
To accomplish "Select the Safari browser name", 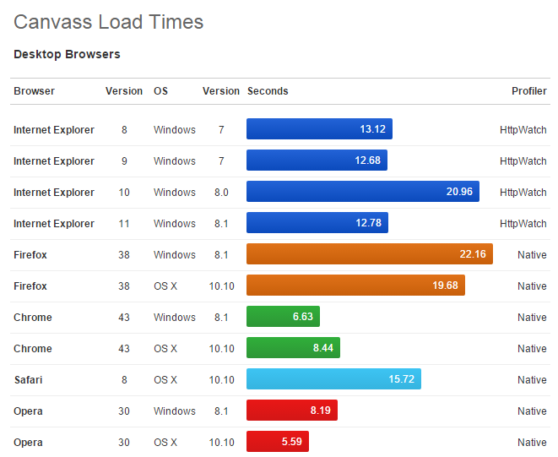I will 28,380.
